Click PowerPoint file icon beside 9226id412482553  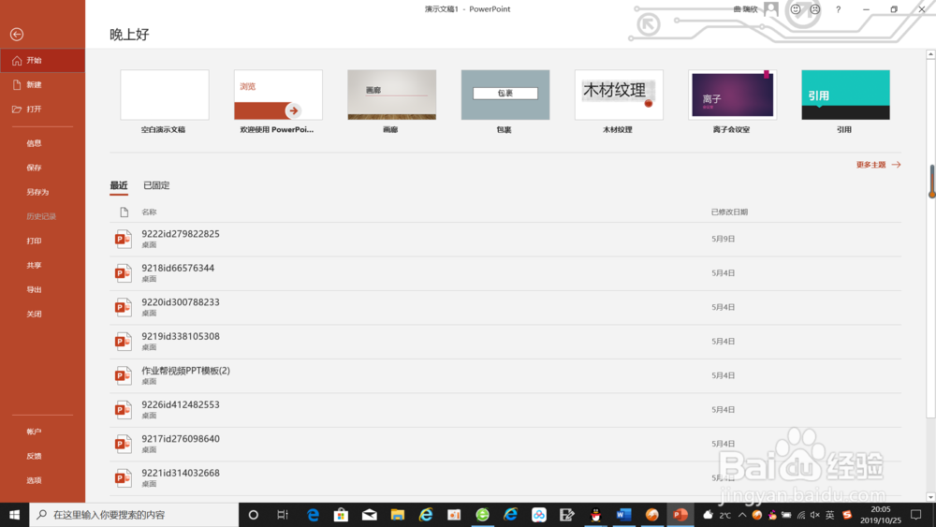[x=123, y=410]
